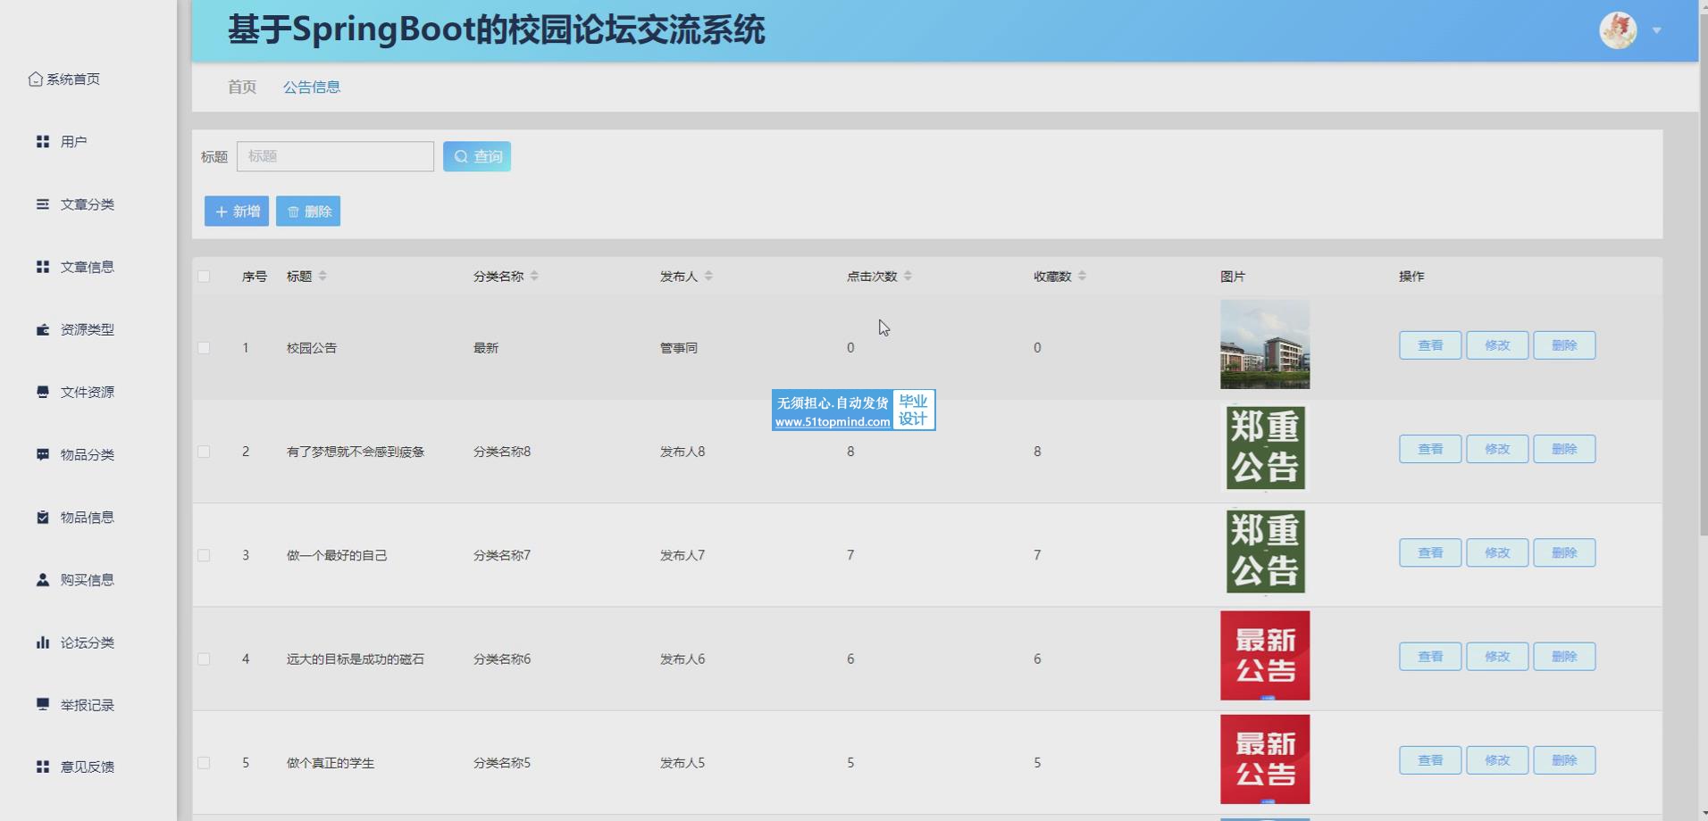The width and height of the screenshot is (1708, 821).
Task: Click the 举报记录 monitor icon
Action: pos(42,704)
